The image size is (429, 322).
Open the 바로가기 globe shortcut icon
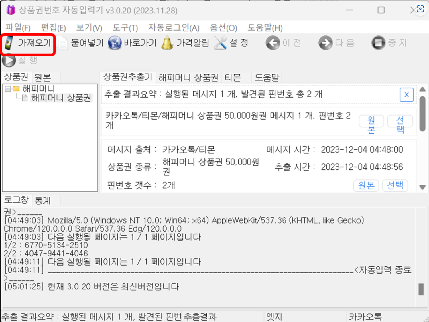coord(115,43)
